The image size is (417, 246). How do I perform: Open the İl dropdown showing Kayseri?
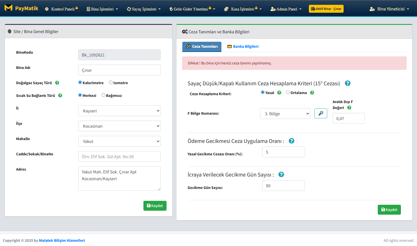coord(119,111)
